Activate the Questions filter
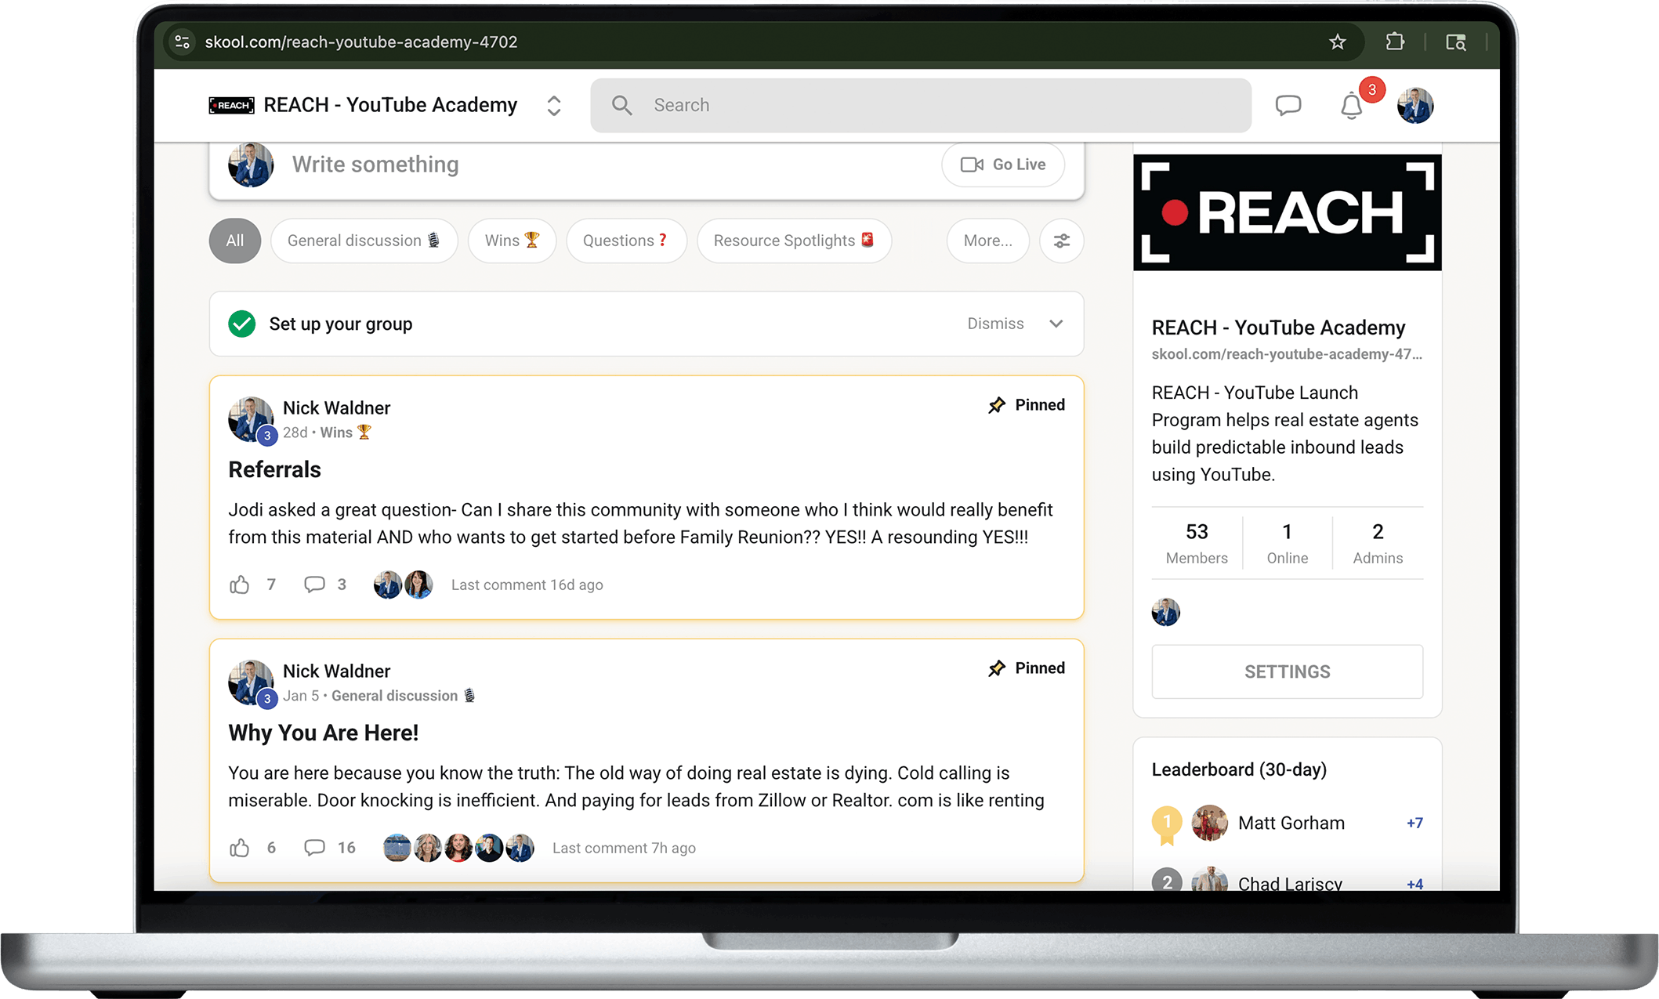1659x999 pixels. point(625,241)
